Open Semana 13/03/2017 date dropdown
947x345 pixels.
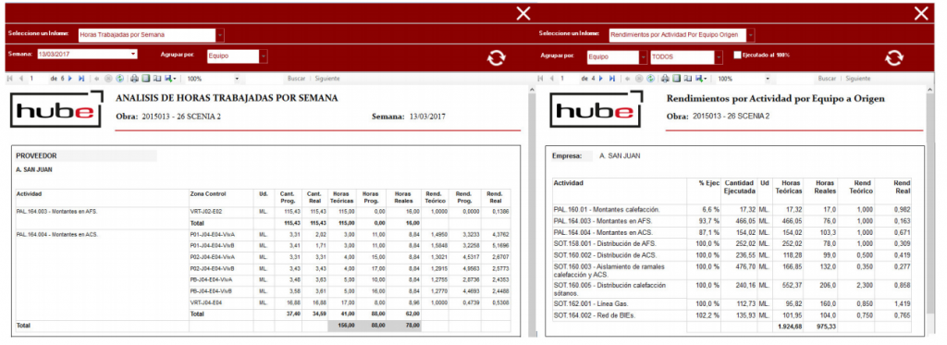click(133, 55)
